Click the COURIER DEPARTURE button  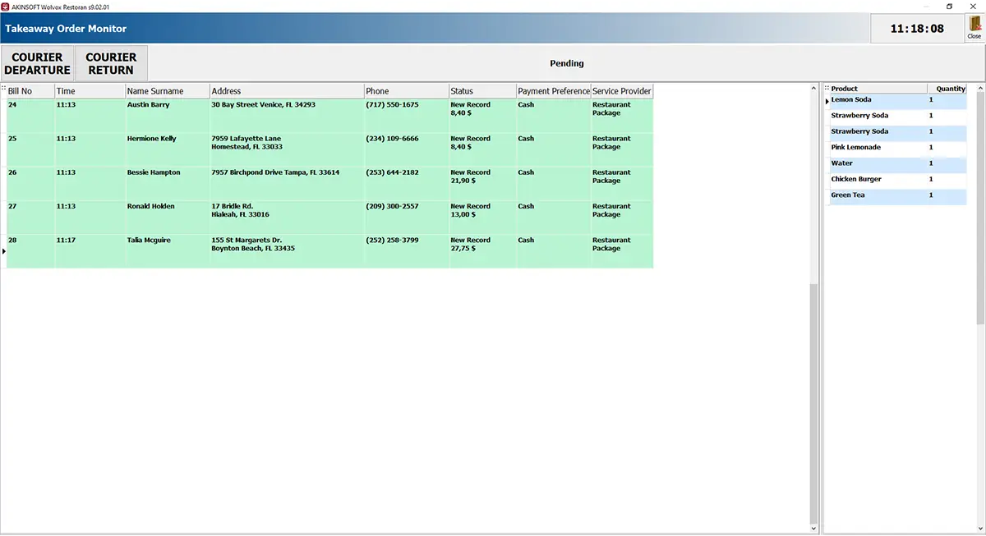click(37, 63)
